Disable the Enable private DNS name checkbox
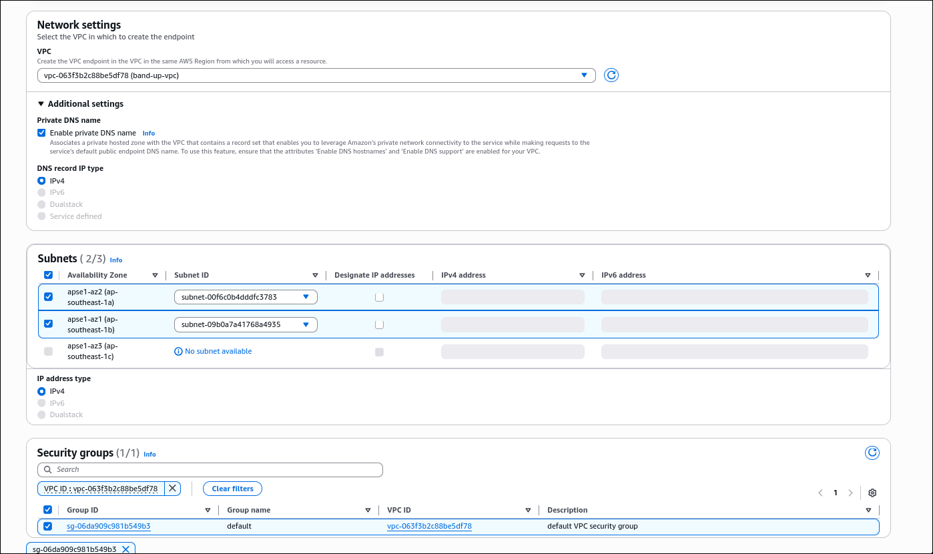 pyautogui.click(x=42, y=133)
